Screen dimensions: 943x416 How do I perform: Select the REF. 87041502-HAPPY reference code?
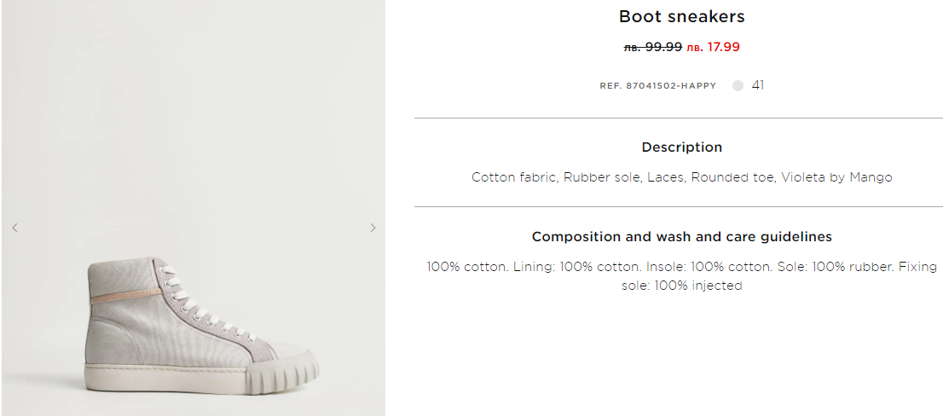[x=657, y=86]
